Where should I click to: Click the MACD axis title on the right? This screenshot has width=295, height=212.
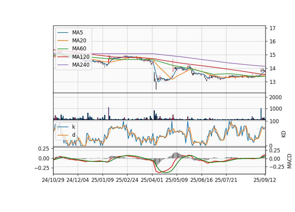[289, 161]
